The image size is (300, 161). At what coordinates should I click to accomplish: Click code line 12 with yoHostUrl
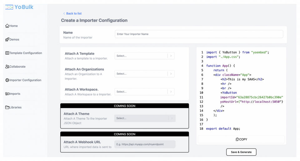pos(252,102)
